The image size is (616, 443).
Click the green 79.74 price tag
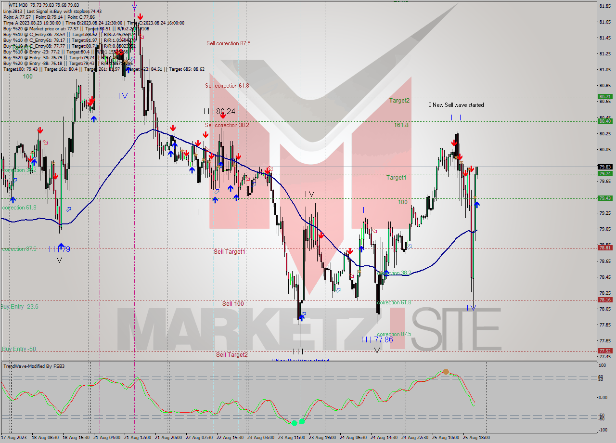(x=605, y=173)
